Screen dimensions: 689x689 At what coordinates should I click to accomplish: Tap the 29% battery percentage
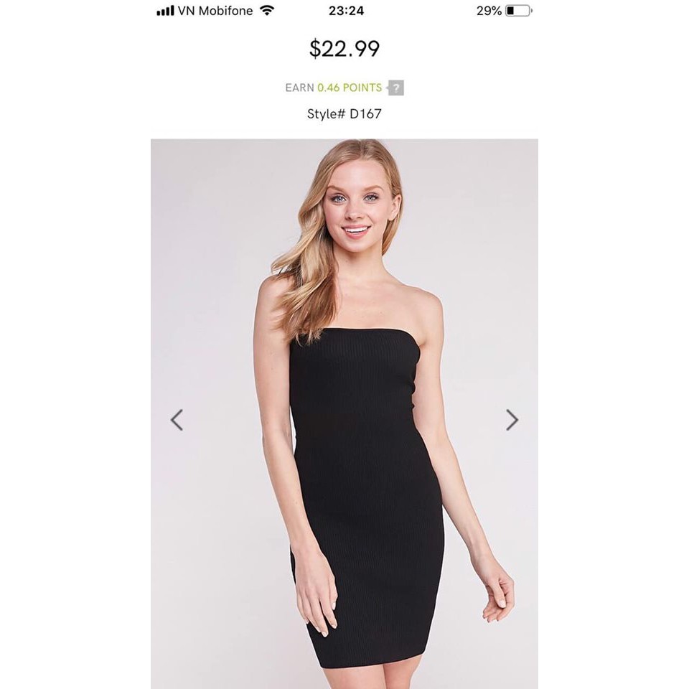pos(489,11)
